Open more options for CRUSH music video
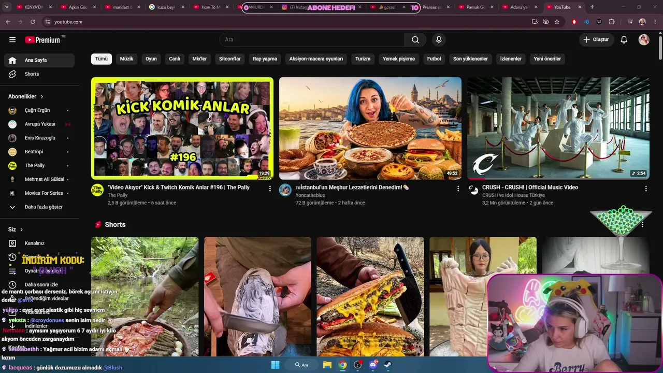This screenshot has height=373, width=663. (646, 189)
